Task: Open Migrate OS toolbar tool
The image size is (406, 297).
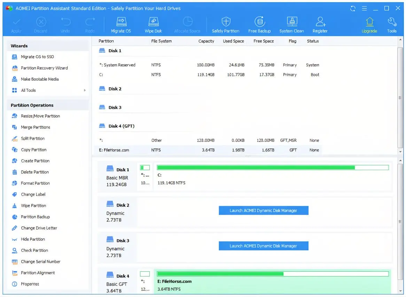Action: pos(121,25)
